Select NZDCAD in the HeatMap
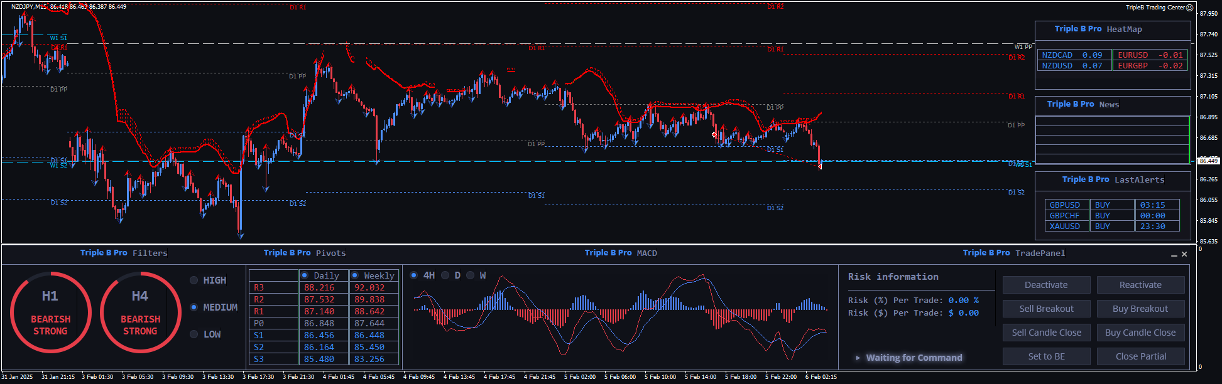Image resolution: width=1222 pixels, height=384 pixels. coord(1057,55)
